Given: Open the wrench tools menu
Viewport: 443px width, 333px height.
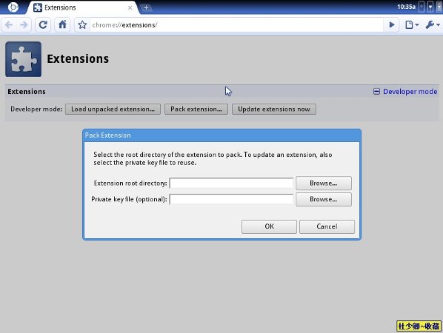Looking at the screenshot, I should (433, 25).
